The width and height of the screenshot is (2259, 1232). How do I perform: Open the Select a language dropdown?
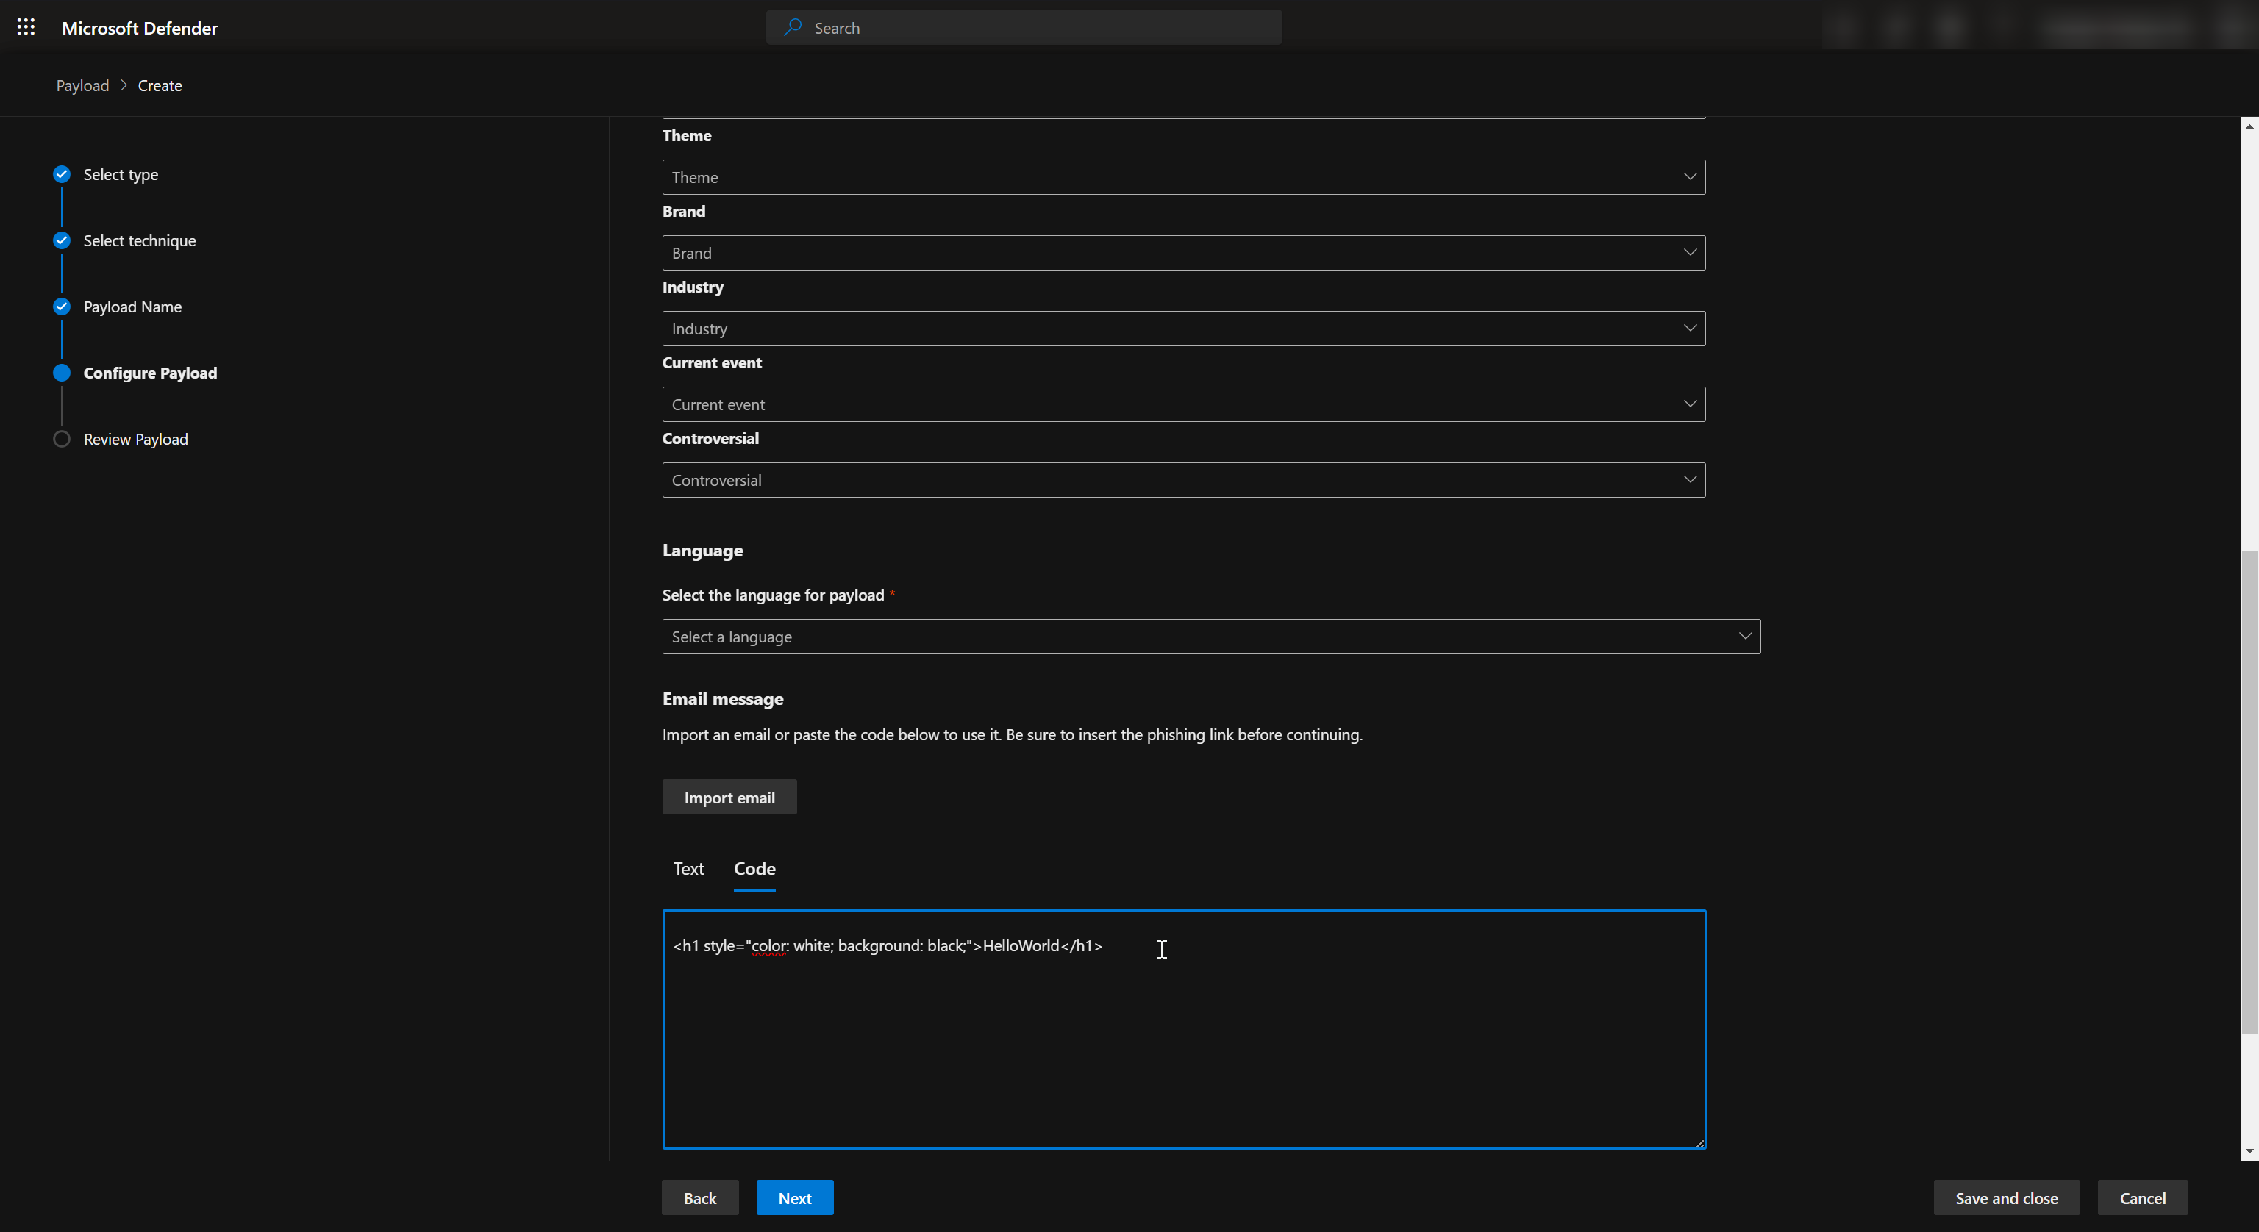tap(1210, 637)
